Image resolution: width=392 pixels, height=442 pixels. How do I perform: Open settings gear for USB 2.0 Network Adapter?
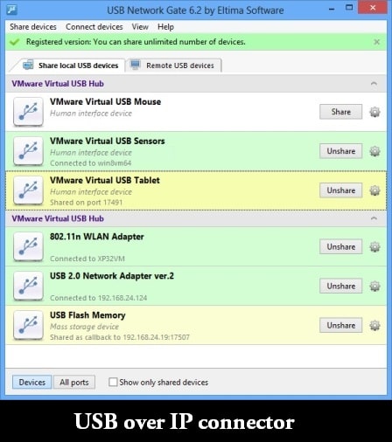coord(374,287)
